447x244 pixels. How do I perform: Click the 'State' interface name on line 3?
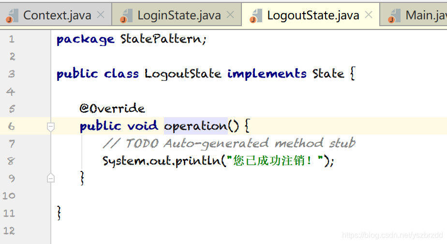tap(328, 74)
